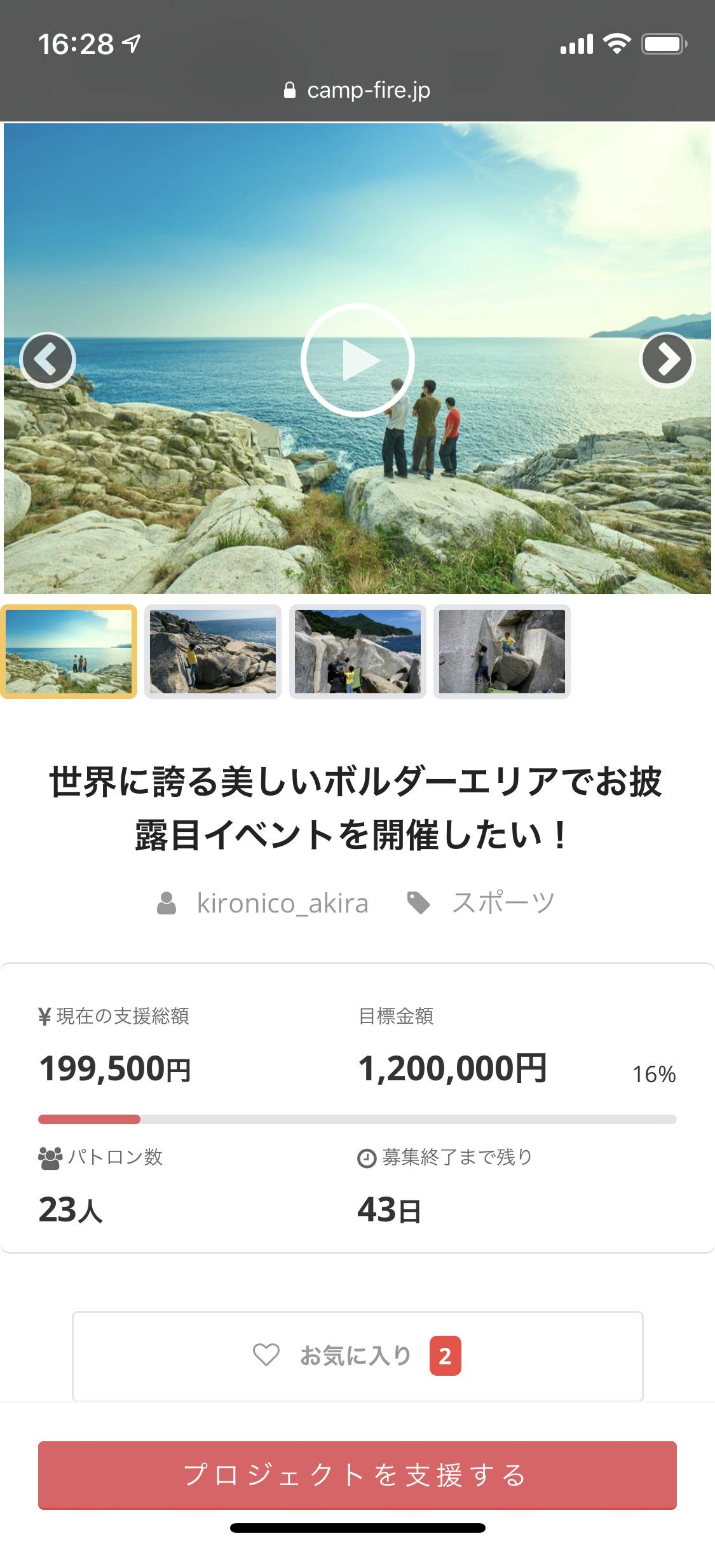Click the お気に入り favorite button

[x=357, y=1356]
